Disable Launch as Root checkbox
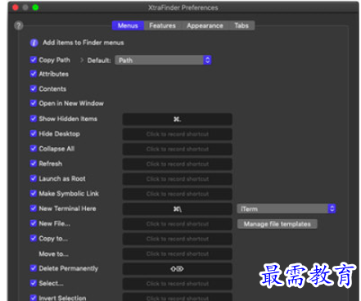361x301 pixels. [34, 178]
